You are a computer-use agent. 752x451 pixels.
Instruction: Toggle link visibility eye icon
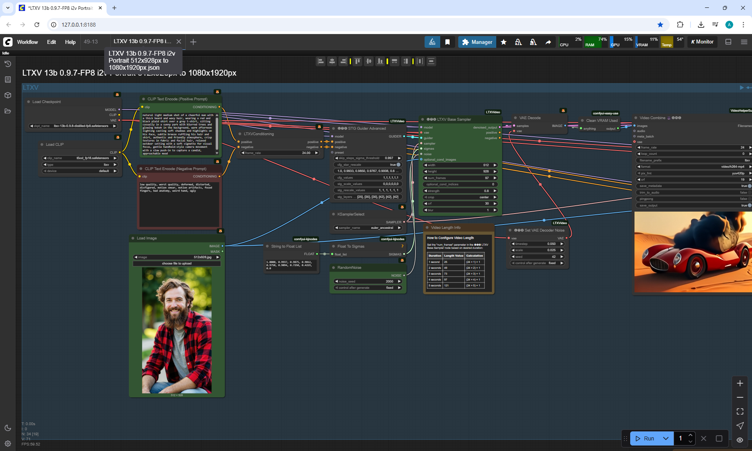(740, 440)
